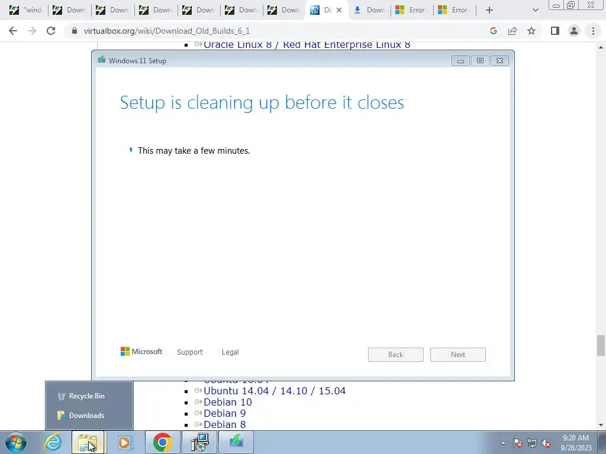Viewport: 606px width, 454px height.
Task: Select Downloads in jump list
Action: coord(89,416)
